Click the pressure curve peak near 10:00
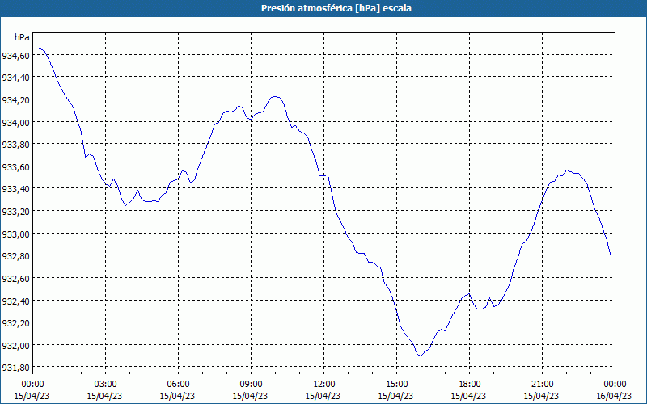The image size is (647, 404). coord(276,96)
